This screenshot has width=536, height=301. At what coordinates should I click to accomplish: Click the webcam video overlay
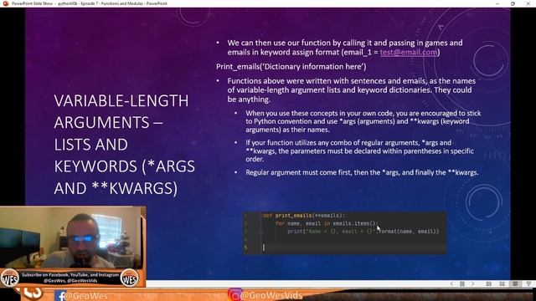71,237
